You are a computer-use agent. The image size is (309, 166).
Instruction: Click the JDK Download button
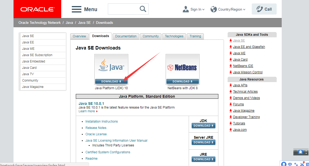(203, 126)
